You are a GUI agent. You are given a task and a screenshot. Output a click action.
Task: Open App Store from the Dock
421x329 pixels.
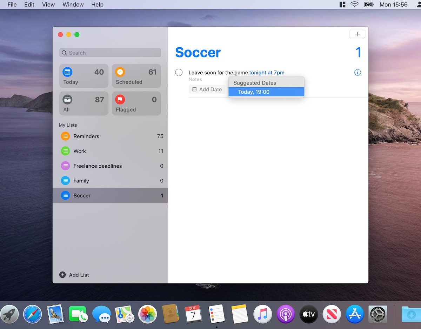point(355,314)
